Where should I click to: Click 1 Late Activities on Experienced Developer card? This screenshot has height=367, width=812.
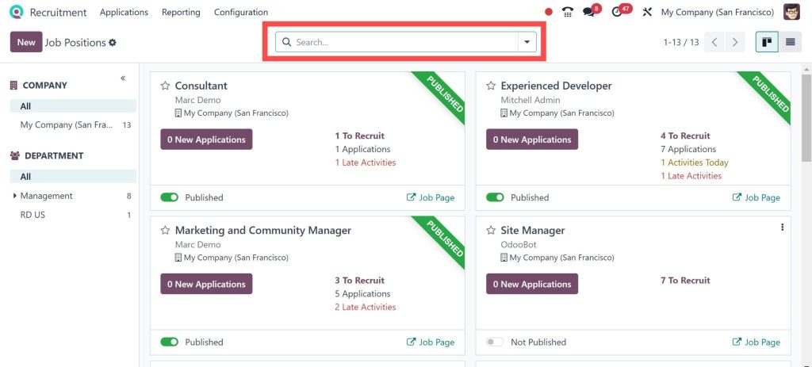(691, 176)
